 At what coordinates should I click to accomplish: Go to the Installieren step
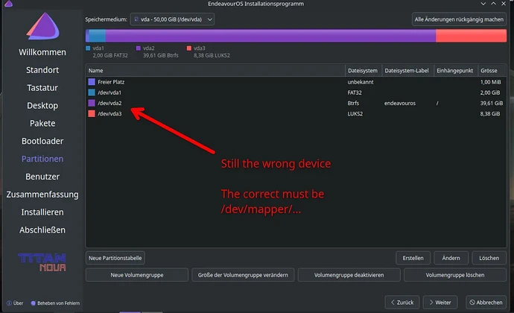pos(42,212)
